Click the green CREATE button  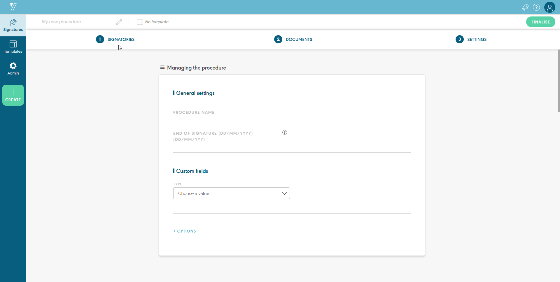pos(13,95)
